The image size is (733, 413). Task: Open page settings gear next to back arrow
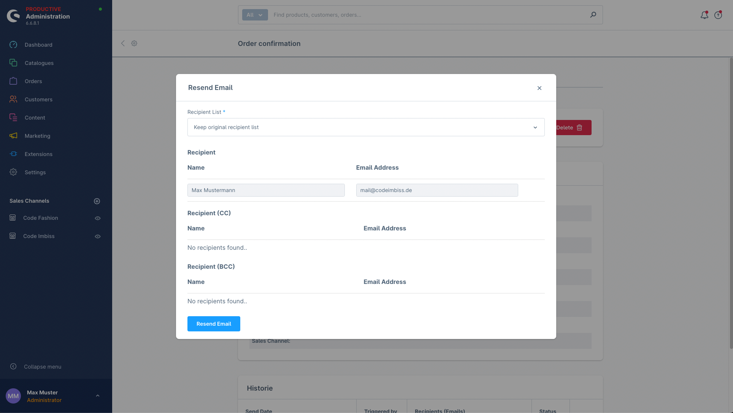click(x=134, y=43)
